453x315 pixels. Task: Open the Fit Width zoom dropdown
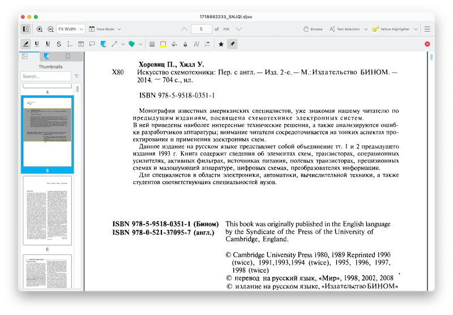click(x=71, y=29)
